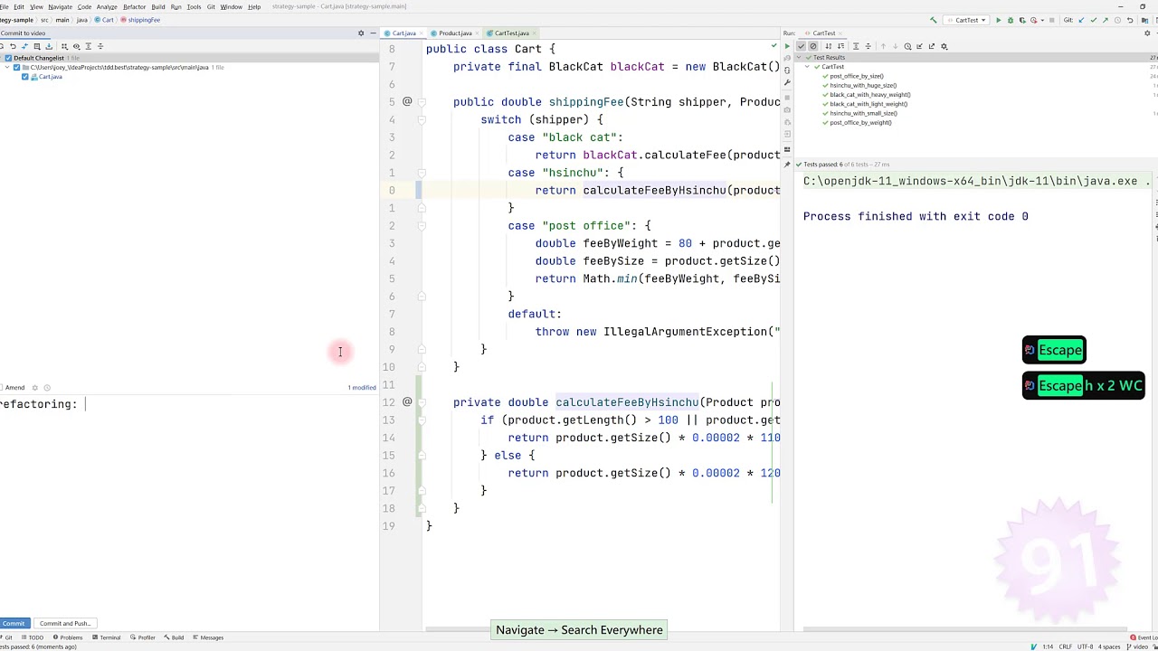The width and height of the screenshot is (1158, 651).
Task: Toggle Default Changelist checkbox
Action: tap(8, 58)
